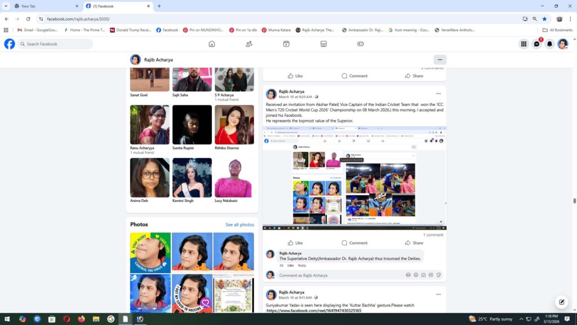577x325 pixels.
Task: Bookmark this page with the star icon
Action: 544,19
